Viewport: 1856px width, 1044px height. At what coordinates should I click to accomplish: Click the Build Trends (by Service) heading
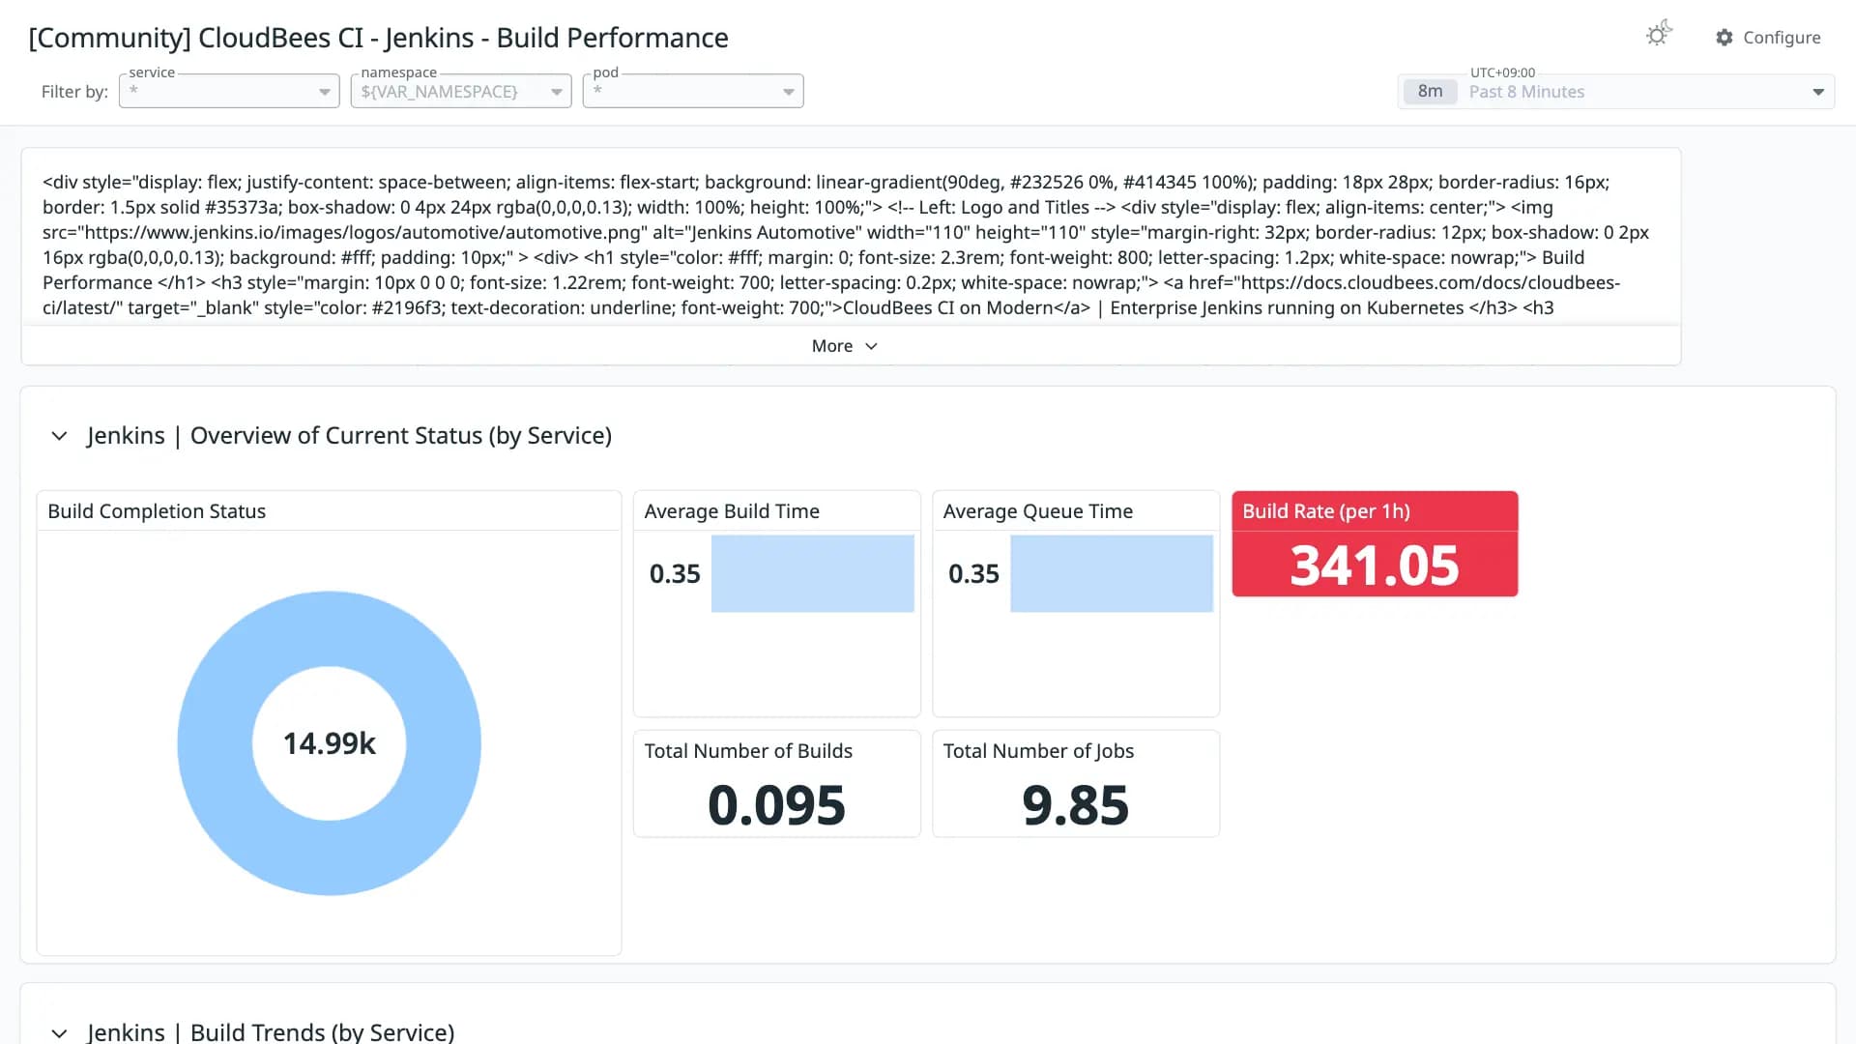271,1031
